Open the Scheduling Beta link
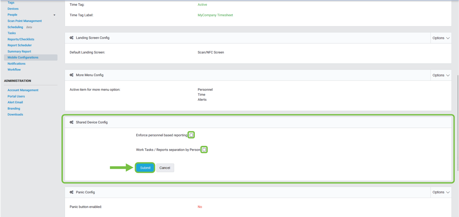Viewport: 459px width, 217px height. [15, 27]
